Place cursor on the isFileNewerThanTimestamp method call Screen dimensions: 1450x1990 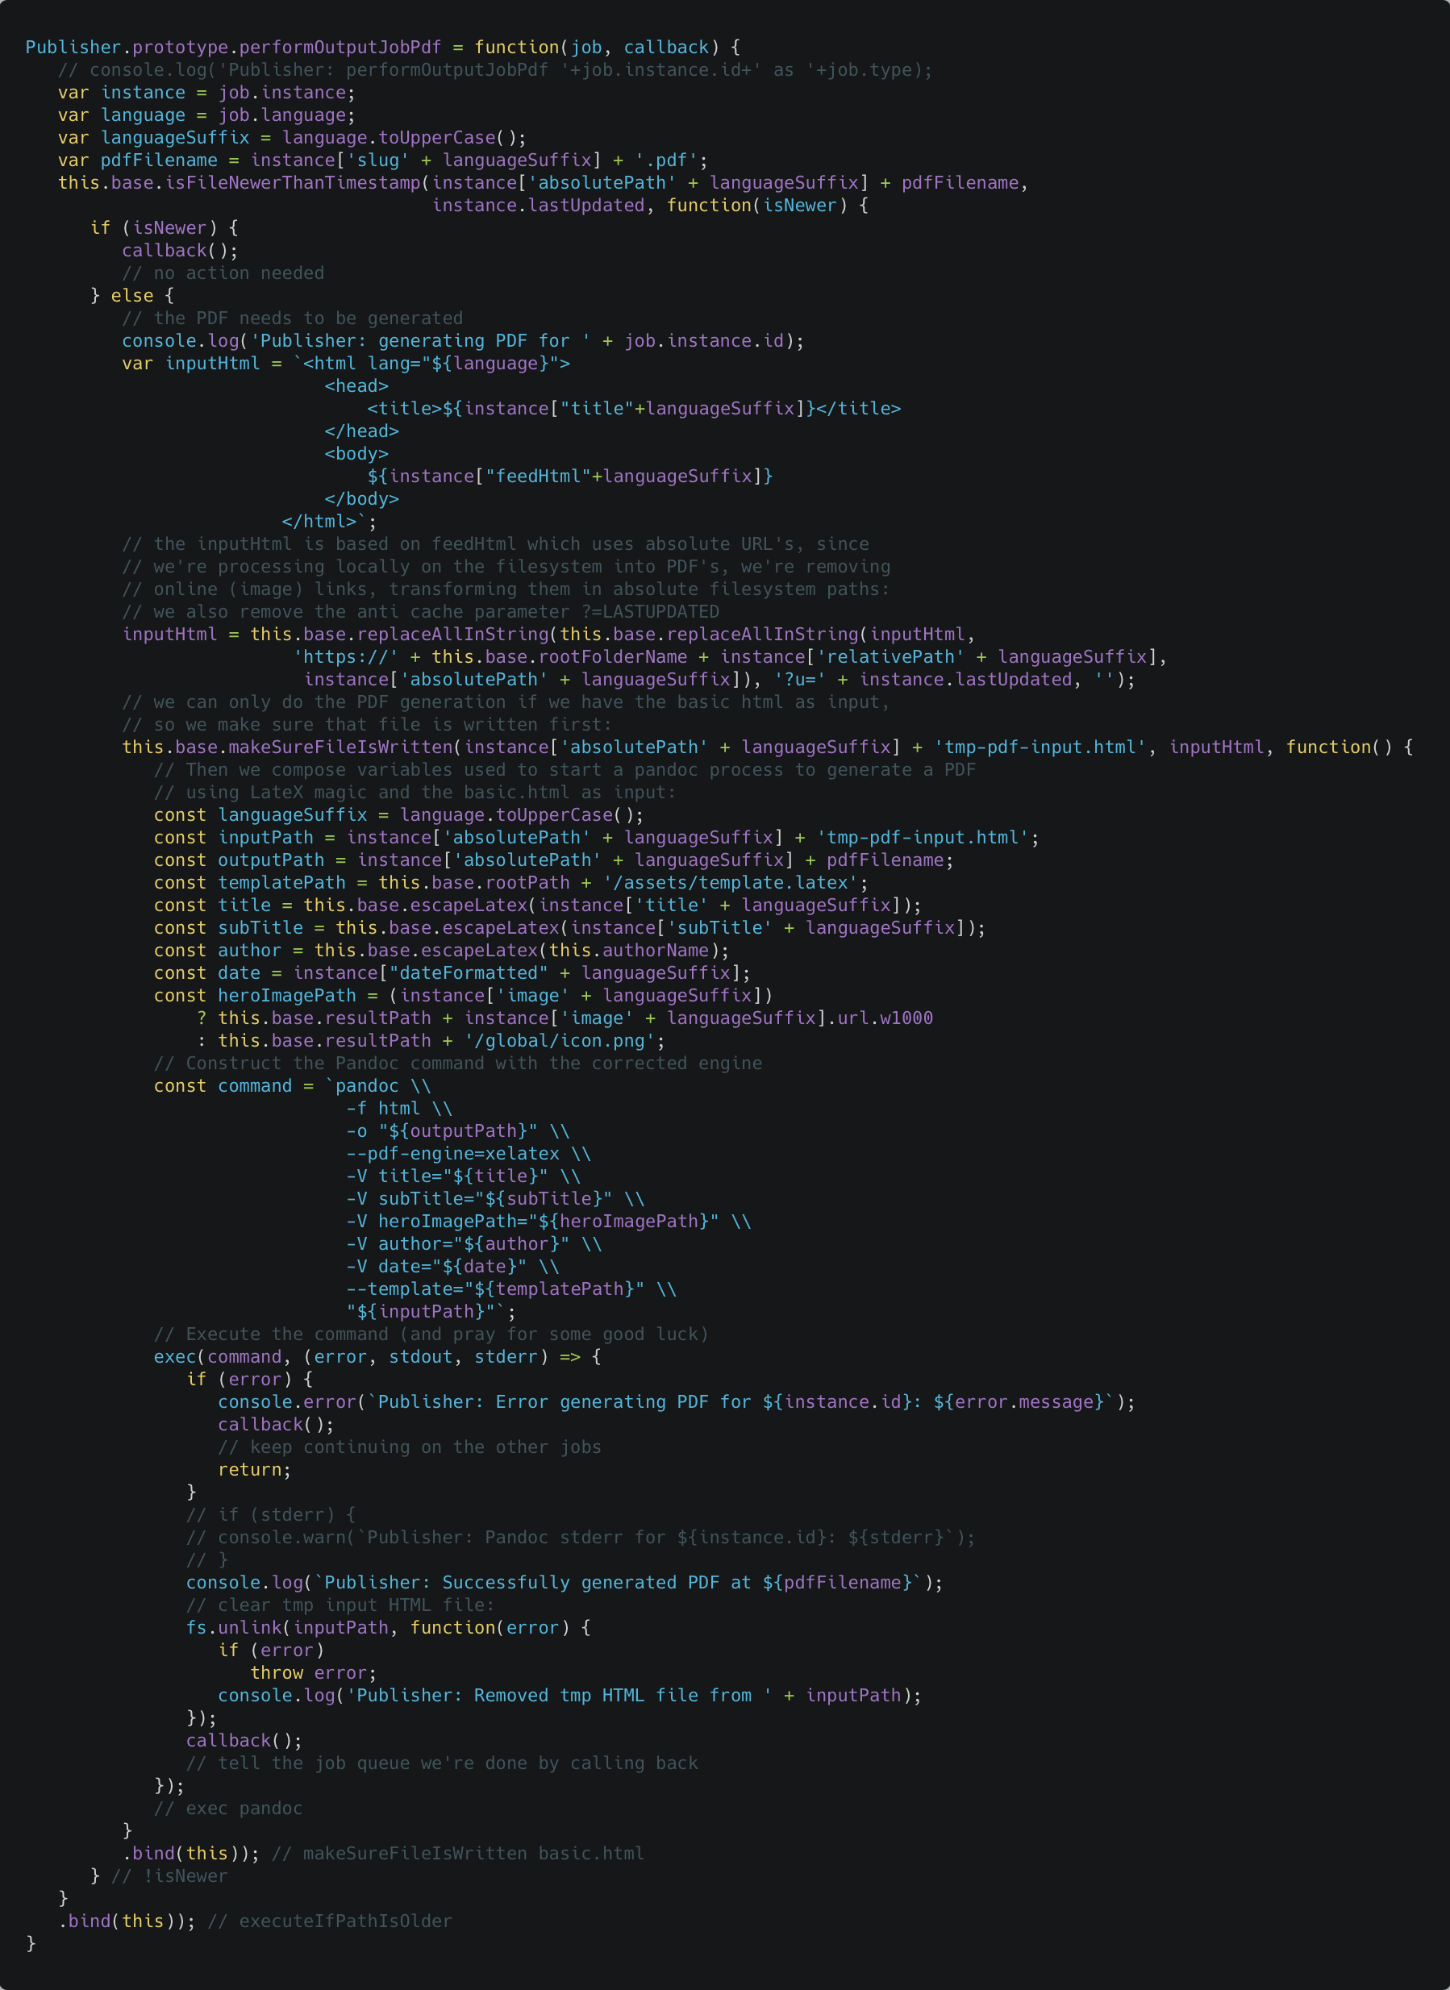point(294,182)
